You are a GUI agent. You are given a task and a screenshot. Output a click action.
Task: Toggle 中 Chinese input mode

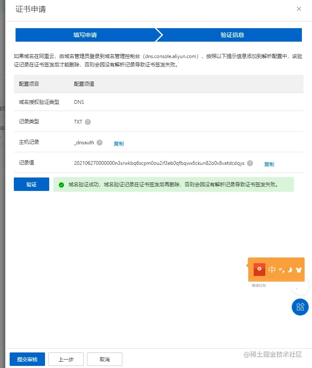click(272, 270)
